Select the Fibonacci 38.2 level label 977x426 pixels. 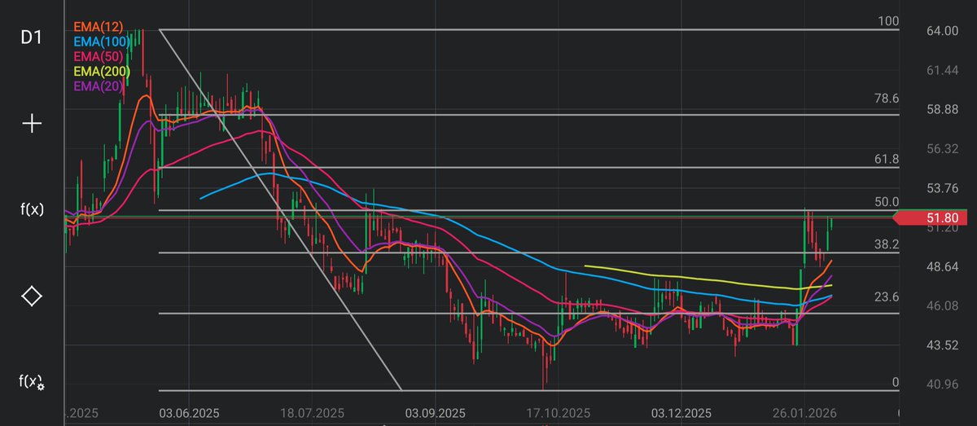click(x=887, y=244)
